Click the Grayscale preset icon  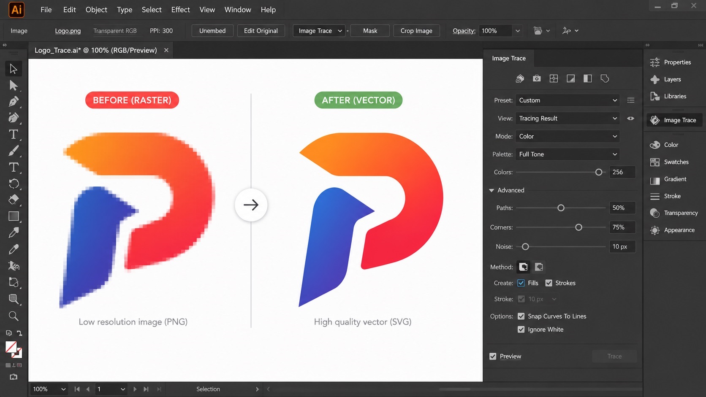(570, 78)
